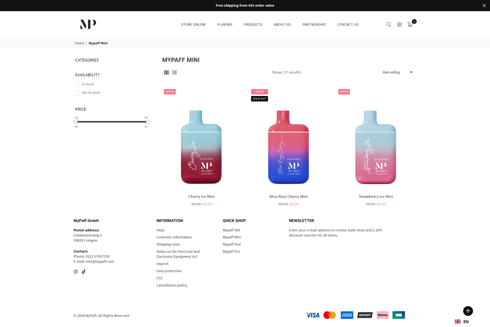Screen dimensions: 490x327
Task: Open the shopping cart icon
Action: (x=410, y=24)
